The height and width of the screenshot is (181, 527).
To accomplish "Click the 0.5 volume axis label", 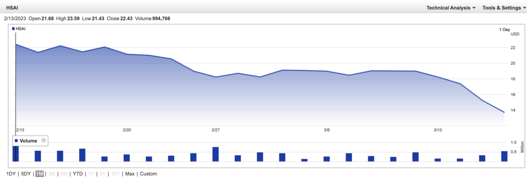I will click(x=513, y=152).
